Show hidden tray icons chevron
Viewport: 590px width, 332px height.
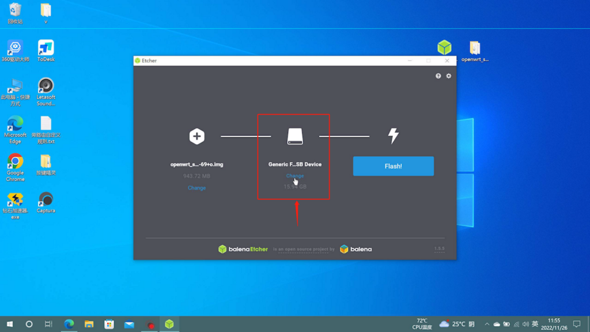tap(487, 324)
